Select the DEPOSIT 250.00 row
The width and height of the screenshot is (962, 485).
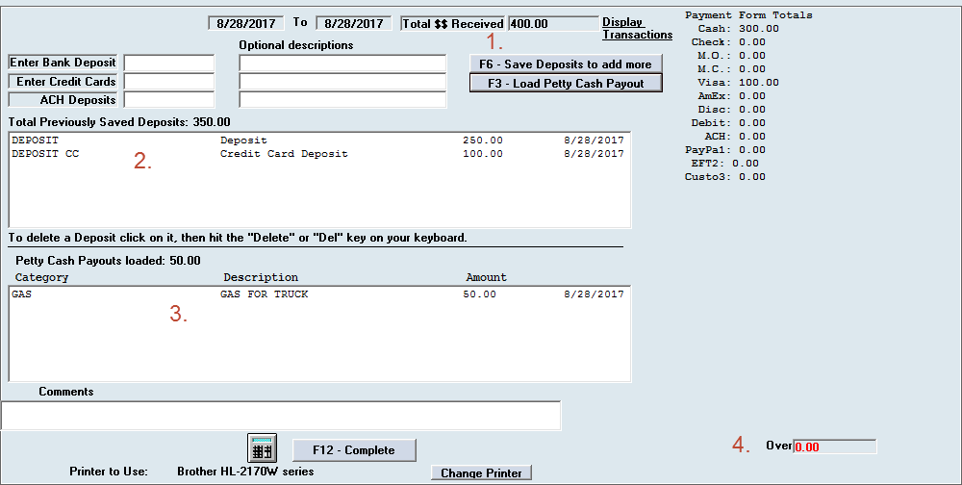point(317,140)
